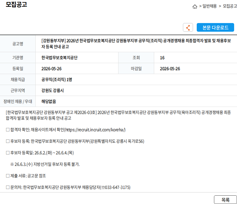Select the 지방선거일 후보자 등록 불가 note

pyautogui.click(x=45, y=164)
